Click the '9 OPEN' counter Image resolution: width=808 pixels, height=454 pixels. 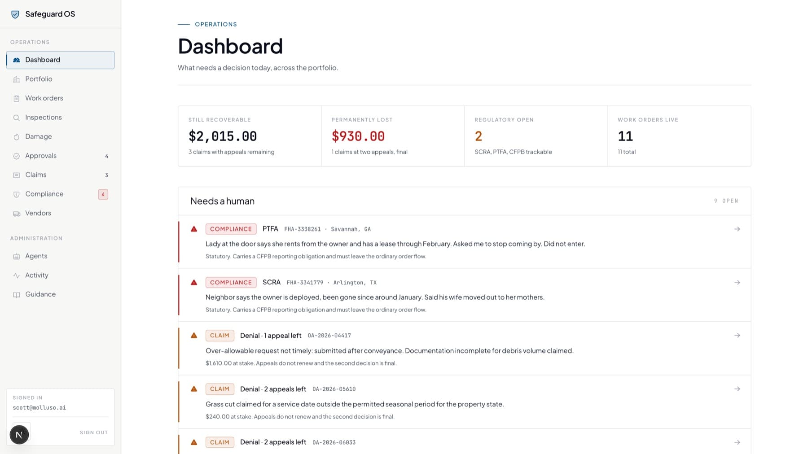click(x=726, y=201)
